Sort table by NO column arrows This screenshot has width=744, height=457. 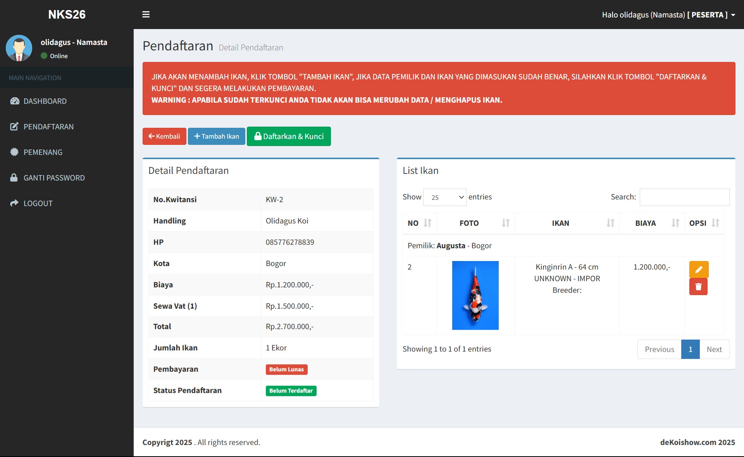pyautogui.click(x=427, y=223)
